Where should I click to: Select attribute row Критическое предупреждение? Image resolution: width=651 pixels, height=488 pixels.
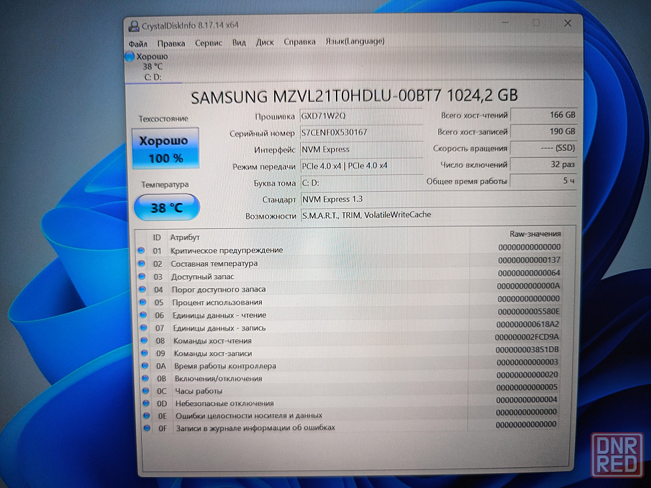click(x=350, y=249)
